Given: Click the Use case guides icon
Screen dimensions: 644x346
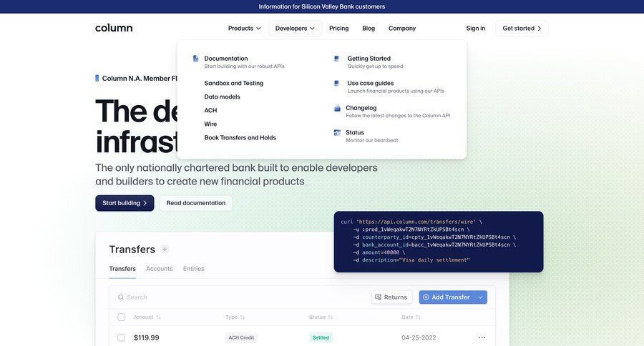Looking at the screenshot, I should tap(336, 83).
